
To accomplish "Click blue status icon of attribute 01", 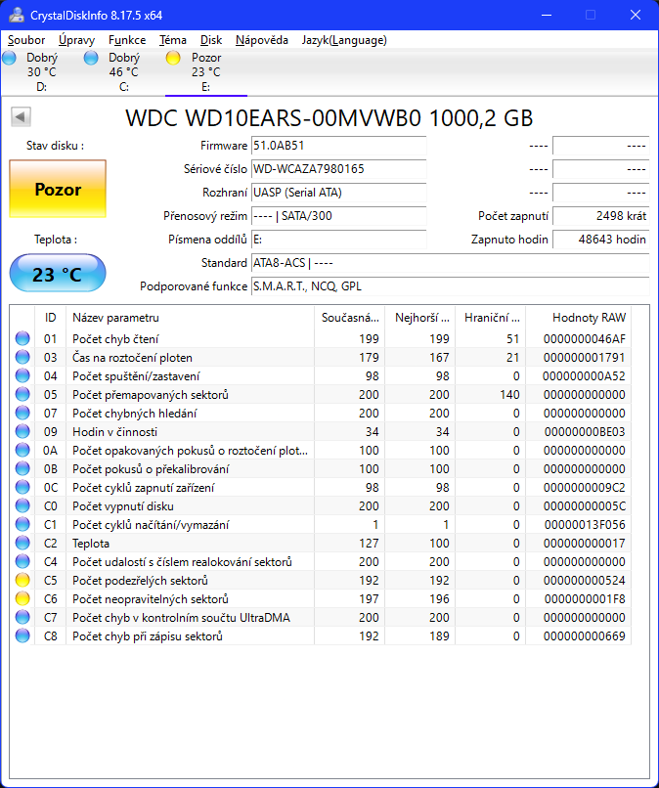I will [x=22, y=338].
